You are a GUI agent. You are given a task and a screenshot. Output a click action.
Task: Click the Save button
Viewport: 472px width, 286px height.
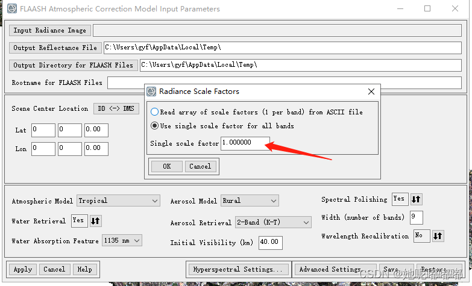click(x=397, y=270)
